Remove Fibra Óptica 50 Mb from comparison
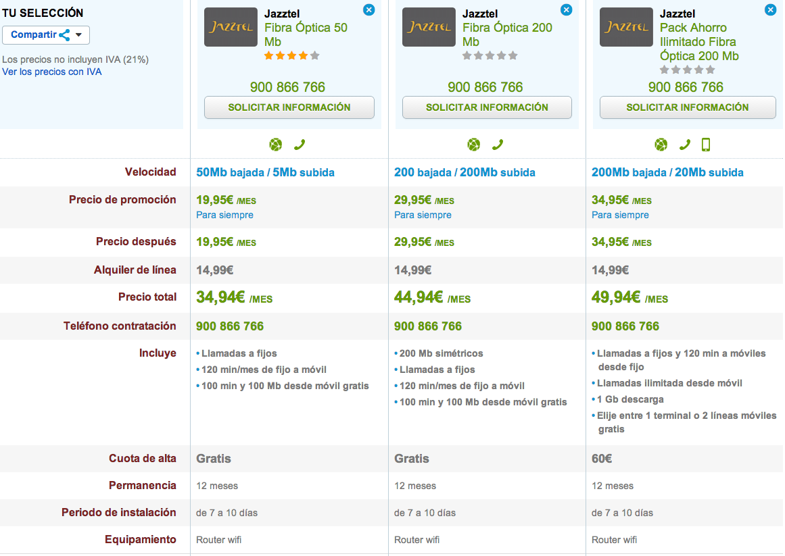Viewport: 785px width, 556px height. 369,10
